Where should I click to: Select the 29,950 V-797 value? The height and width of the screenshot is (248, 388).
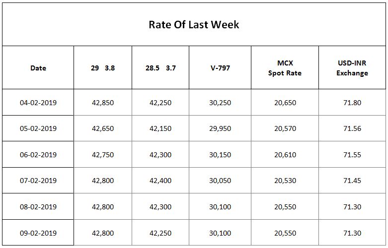point(220,128)
